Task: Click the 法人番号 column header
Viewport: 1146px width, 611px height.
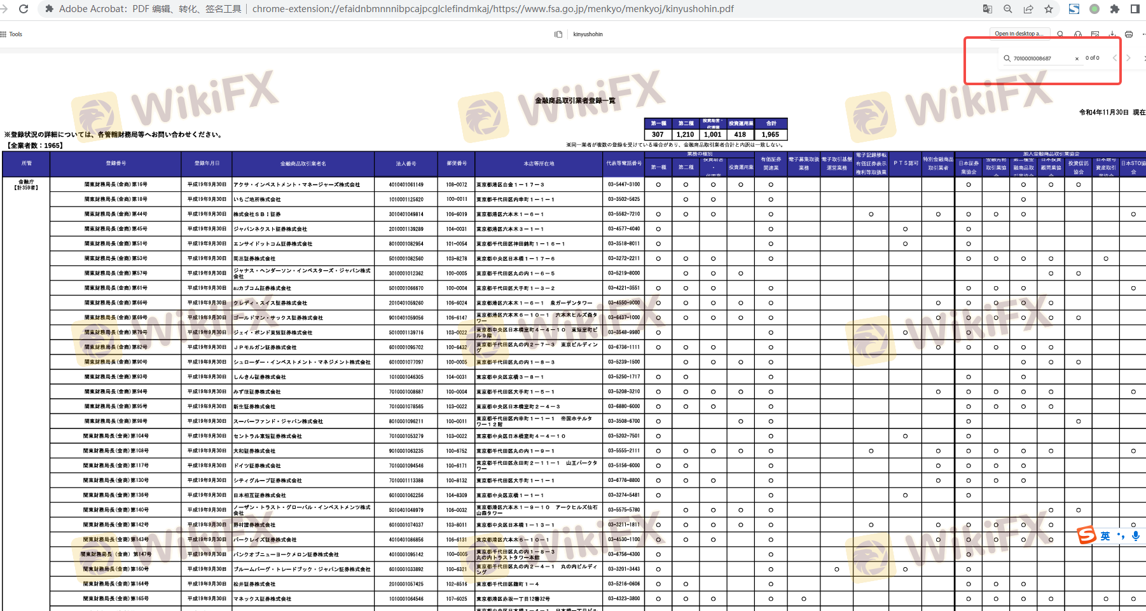Action: pyautogui.click(x=406, y=163)
